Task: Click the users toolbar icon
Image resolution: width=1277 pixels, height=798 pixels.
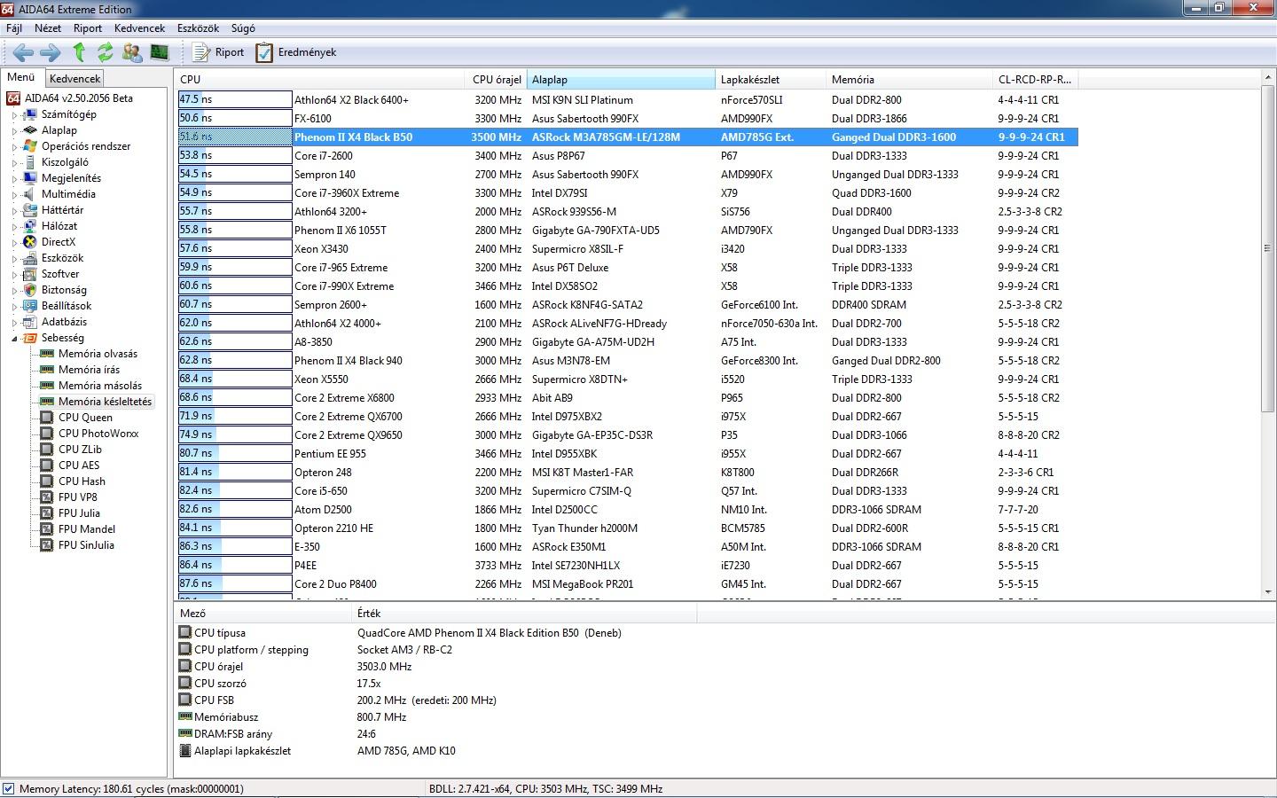Action: 132,52
